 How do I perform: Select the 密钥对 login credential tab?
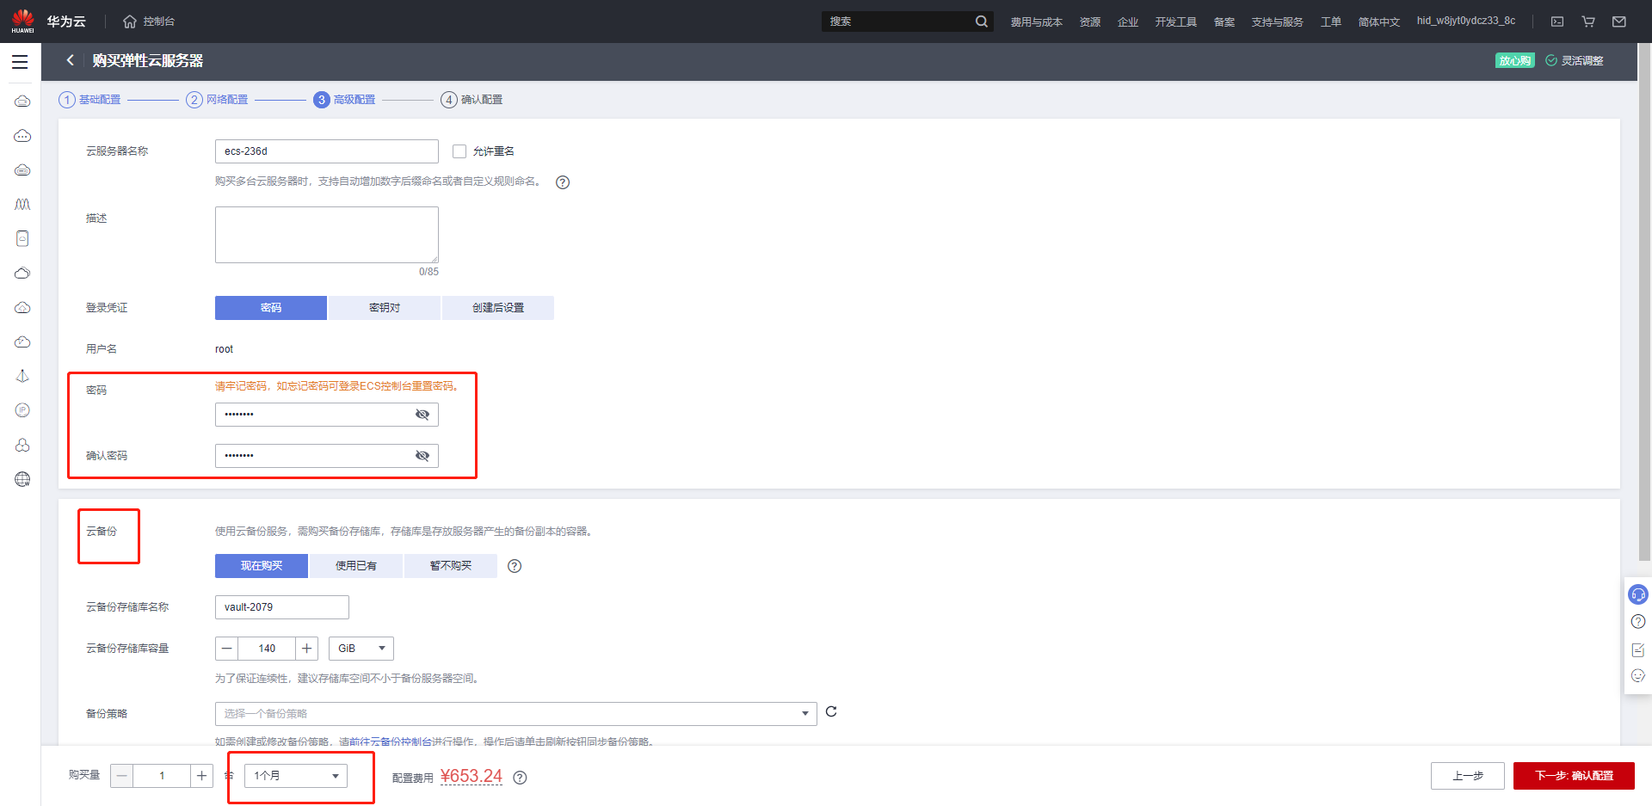coord(384,308)
